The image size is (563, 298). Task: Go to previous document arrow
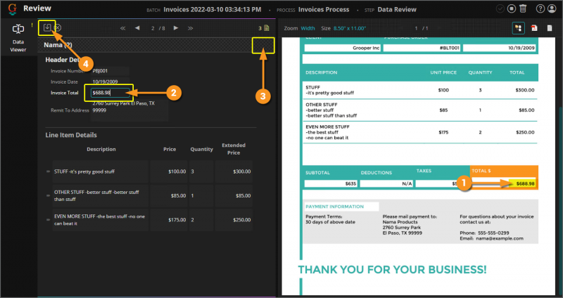(137, 28)
